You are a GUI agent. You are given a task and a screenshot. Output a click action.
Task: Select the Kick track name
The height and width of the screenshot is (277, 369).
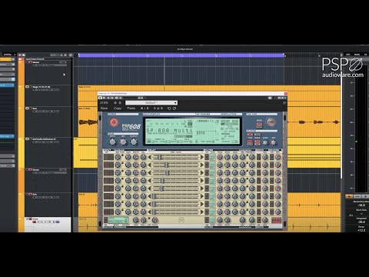point(35,194)
